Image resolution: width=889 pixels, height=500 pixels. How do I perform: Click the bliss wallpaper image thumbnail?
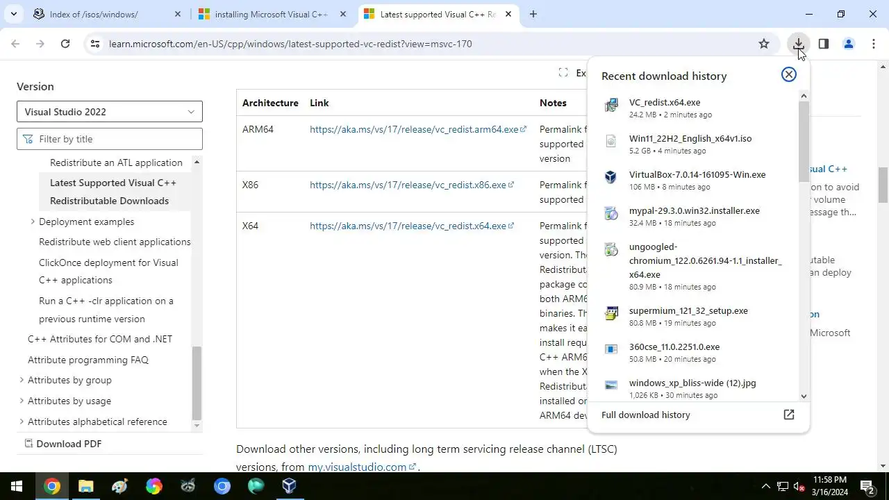(611, 385)
